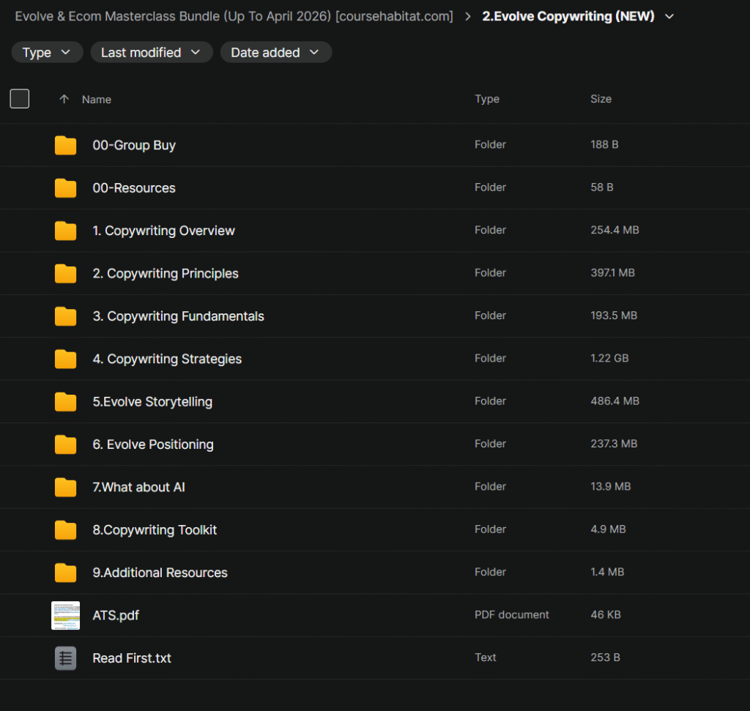The image size is (750, 711).
Task: Open the 1. Copywriting Overview folder name
Action: [x=163, y=231]
